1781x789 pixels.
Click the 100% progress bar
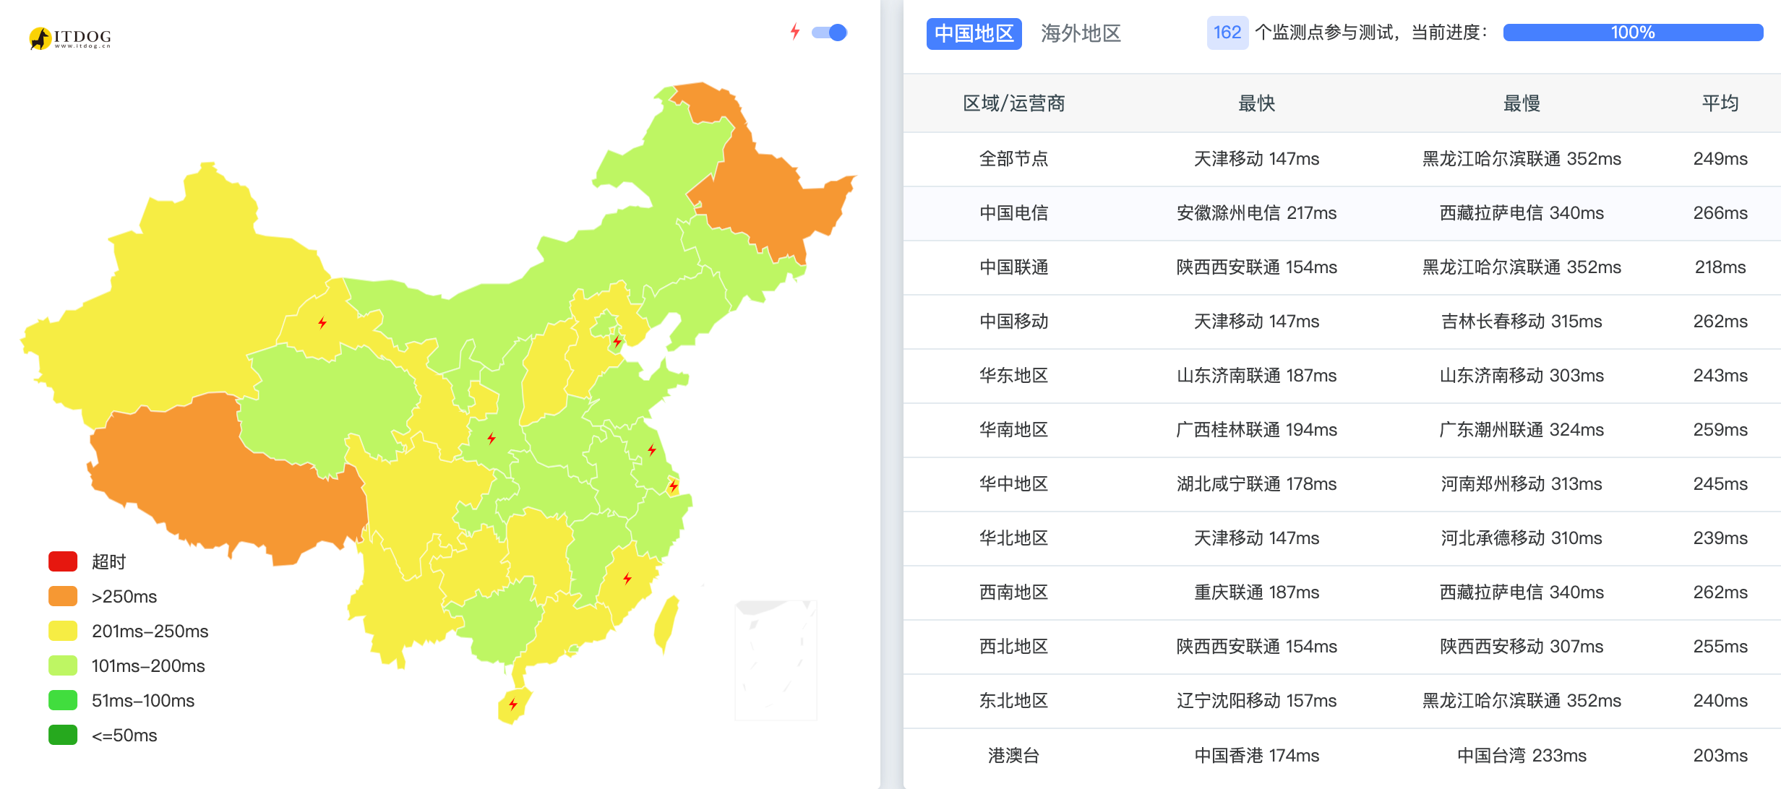click(x=1632, y=33)
